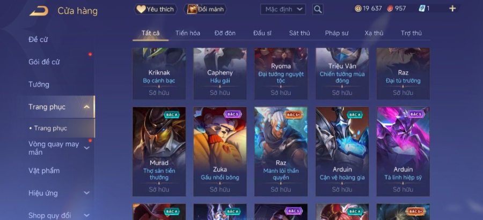Expand Vòng quay may mắn section

point(87,148)
